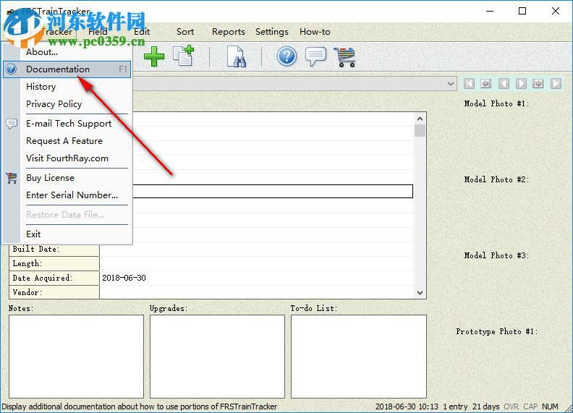Open the find tool with binoculars icon
The width and height of the screenshot is (573, 413).
tap(236, 56)
